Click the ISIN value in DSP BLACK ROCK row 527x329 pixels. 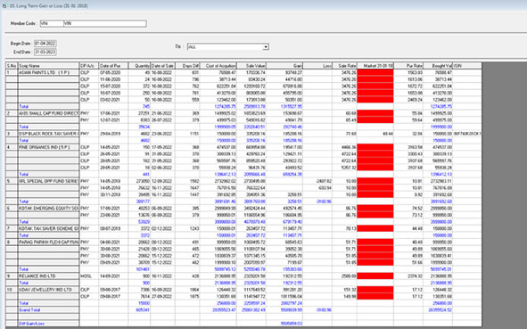pyautogui.click(x=467, y=134)
